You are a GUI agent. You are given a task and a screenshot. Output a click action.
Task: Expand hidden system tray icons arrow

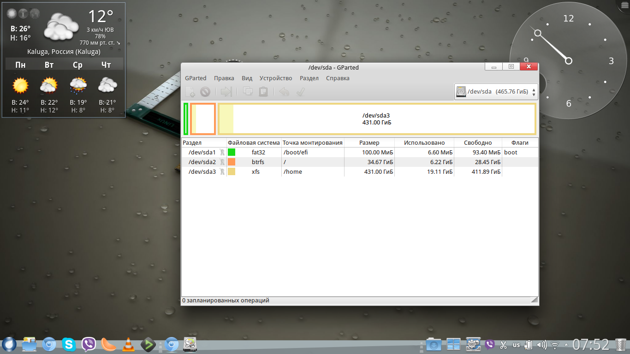tap(566, 345)
